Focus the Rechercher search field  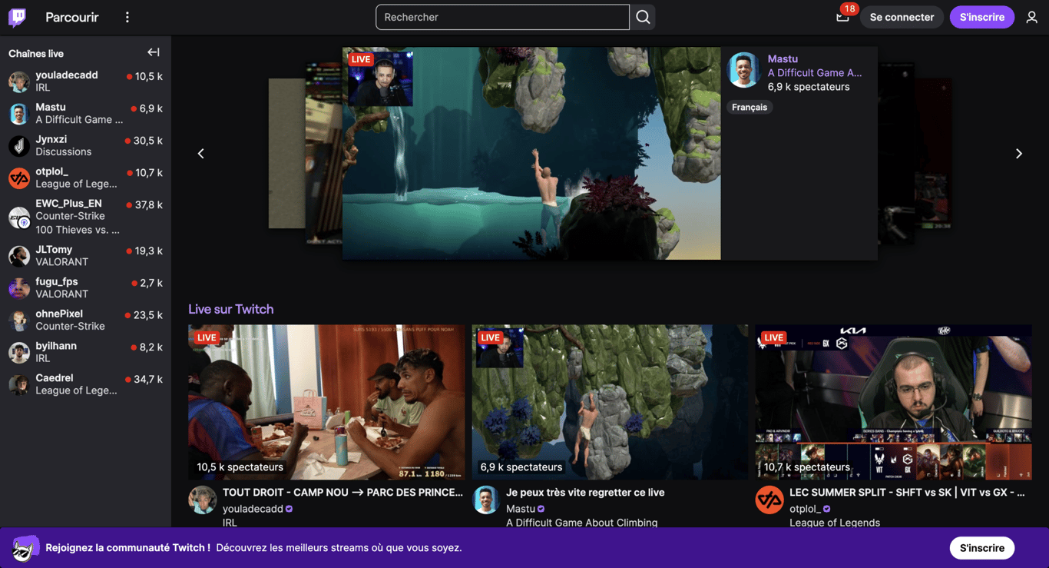pos(502,17)
